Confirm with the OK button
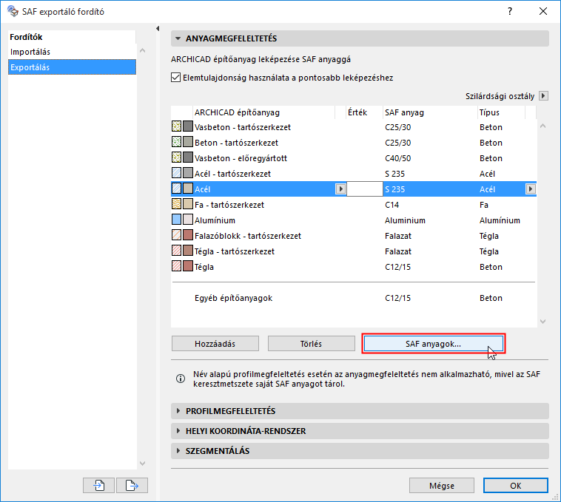The width and height of the screenshot is (561, 502). (x=516, y=486)
